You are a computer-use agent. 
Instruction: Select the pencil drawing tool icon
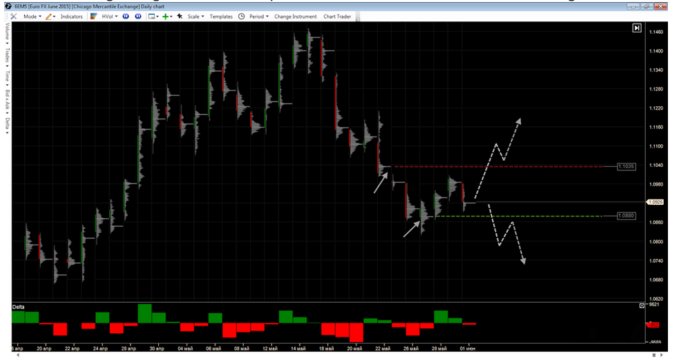pos(48,17)
